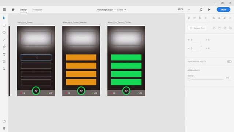
Task: Select the Ellipse tool
Action: click(x=4, y=33)
